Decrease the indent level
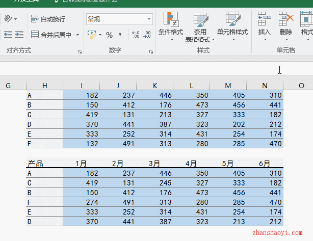Image resolution: width=313 pixels, height=241 pixels. [8, 34]
